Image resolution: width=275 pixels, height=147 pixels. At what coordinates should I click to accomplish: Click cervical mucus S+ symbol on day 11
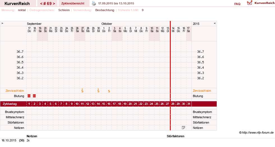click(82, 90)
